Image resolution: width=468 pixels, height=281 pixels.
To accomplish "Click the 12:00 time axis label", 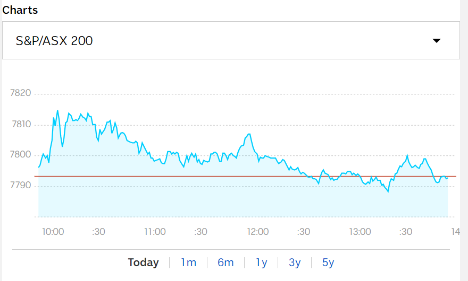I will (x=258, y=232).
